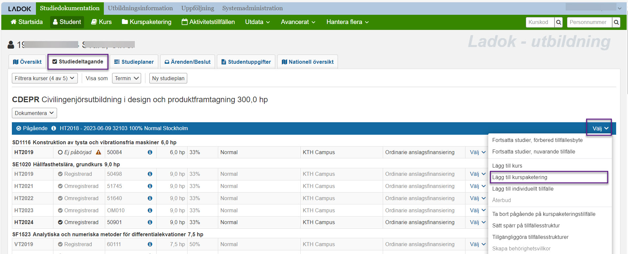Screen dimensions: 628x254
Task: Open the Översikt tab
Action: pos(27,62)
